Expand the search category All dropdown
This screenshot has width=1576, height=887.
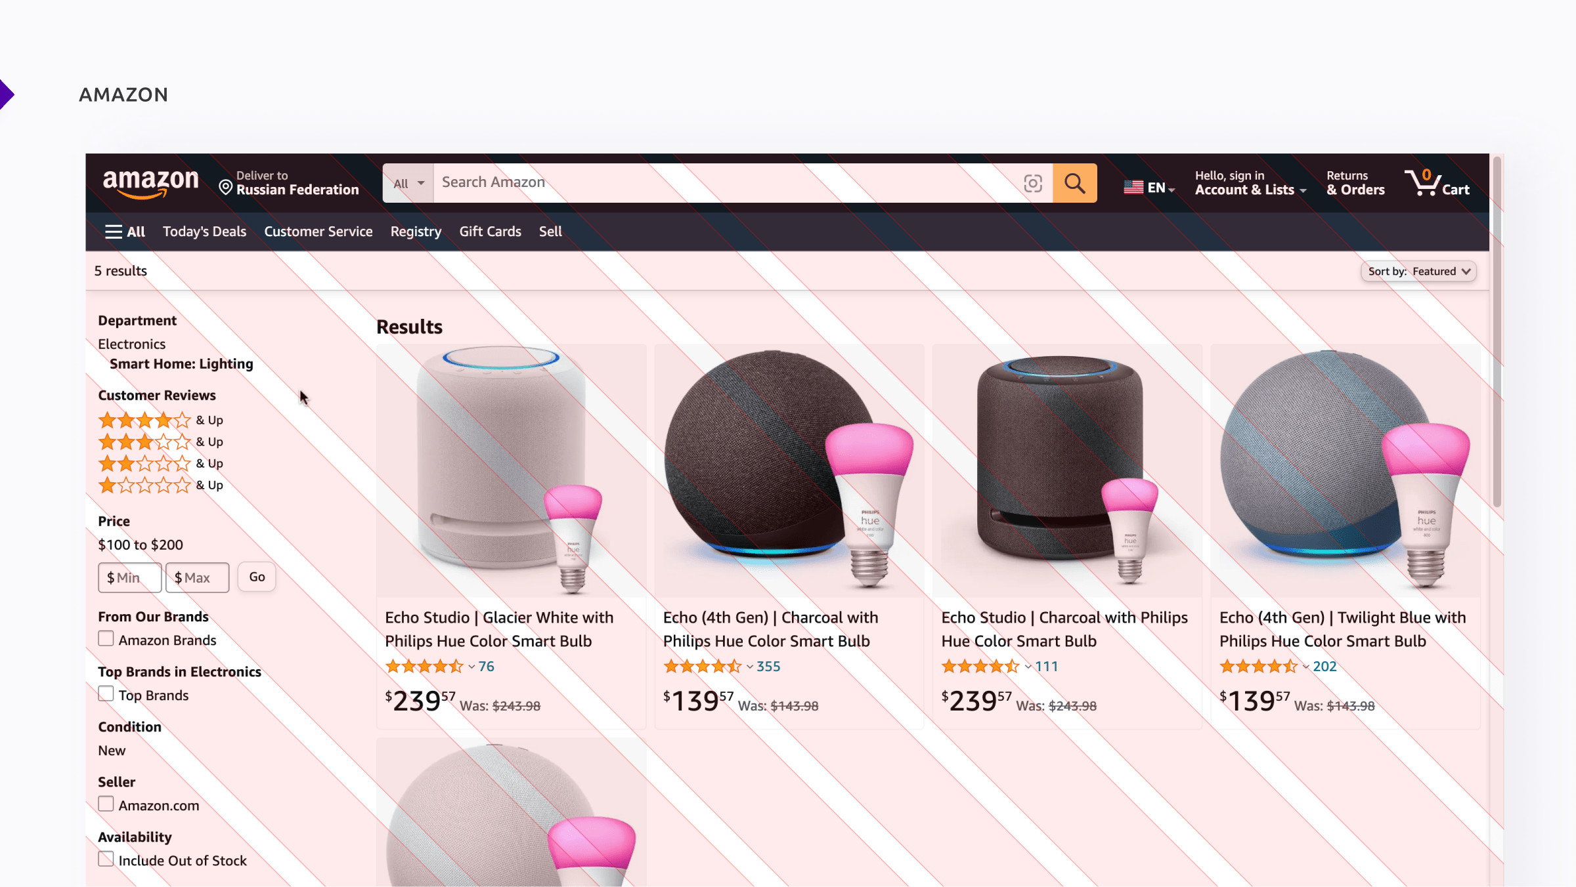(x=408, y=183)
